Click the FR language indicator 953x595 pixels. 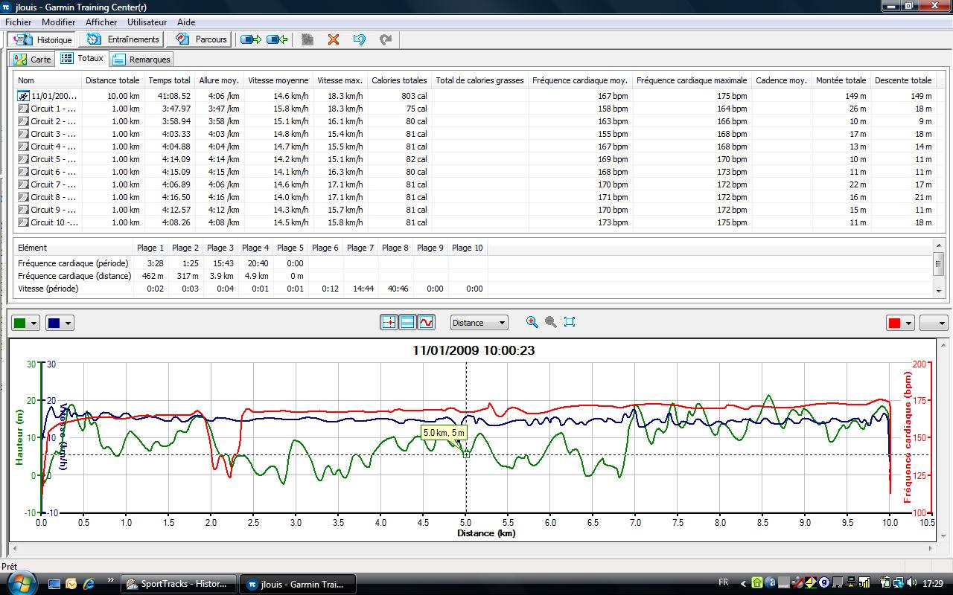pos(724,583)
